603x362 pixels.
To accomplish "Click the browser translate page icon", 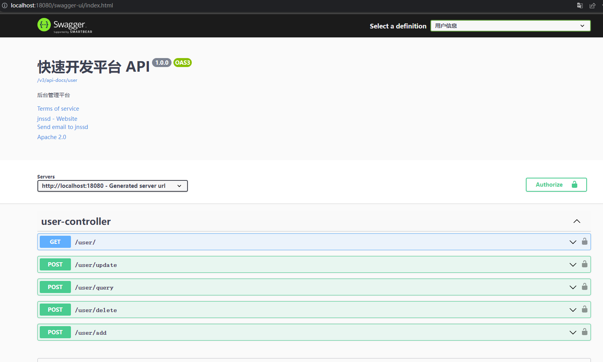I will (x=580, y=5).
